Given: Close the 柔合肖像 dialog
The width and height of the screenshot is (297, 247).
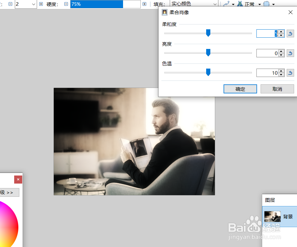Looking at the screenshot, I should (290, 12).
